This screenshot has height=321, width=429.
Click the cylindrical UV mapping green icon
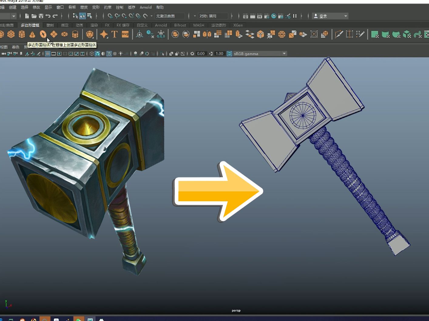pos(386,34)
